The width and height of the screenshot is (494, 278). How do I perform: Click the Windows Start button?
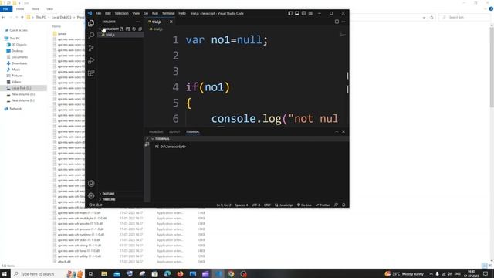(x=5, y=273)
